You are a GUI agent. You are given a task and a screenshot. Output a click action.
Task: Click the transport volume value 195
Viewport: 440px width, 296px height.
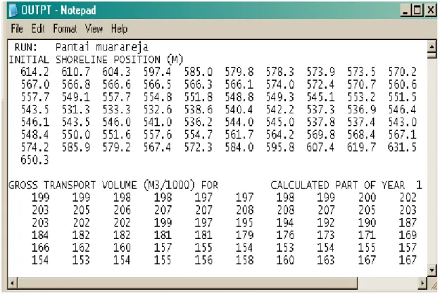click(x=244, y=223)
